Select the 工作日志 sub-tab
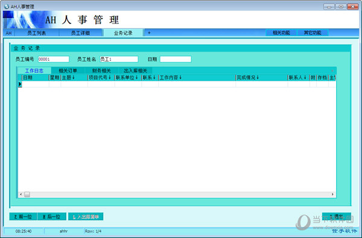Screen dimensions: 362x238 [x=34, y=70]
